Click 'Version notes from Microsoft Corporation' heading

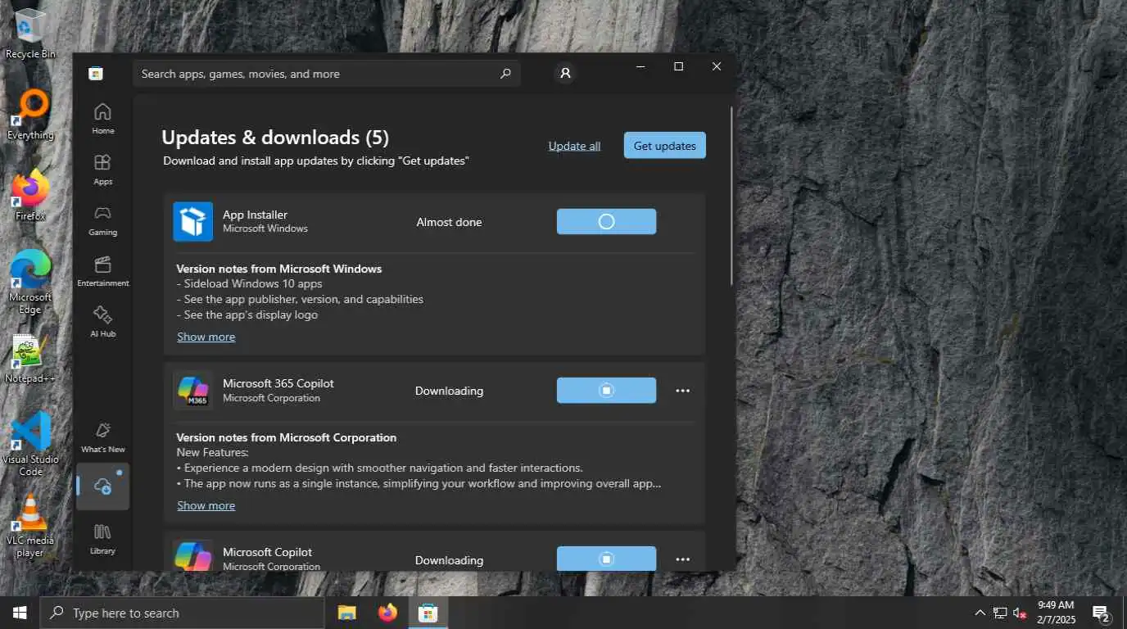(x=287, y=437)
